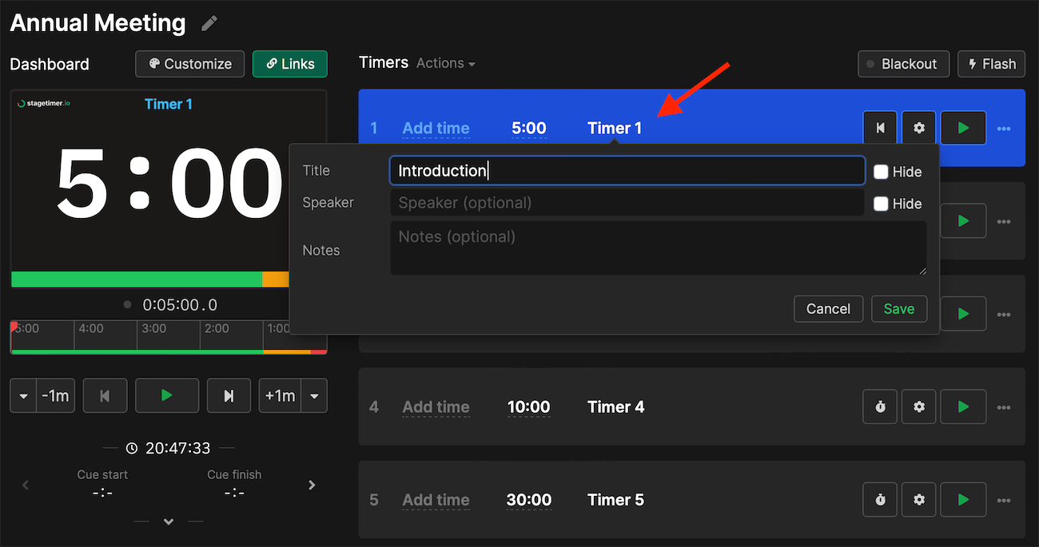Open the dropdown arrow next to +1m
Screen dimensions: 1039x547
pos(315,395)
